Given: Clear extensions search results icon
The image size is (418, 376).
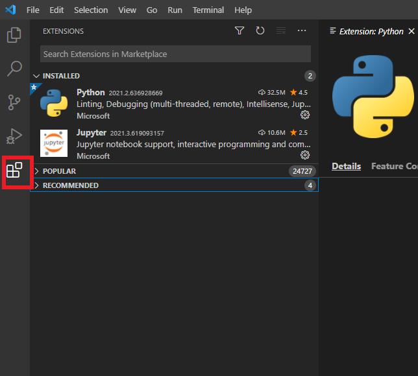Looking at the screenshot, I should pyautogui.click(x=280, y=30).
